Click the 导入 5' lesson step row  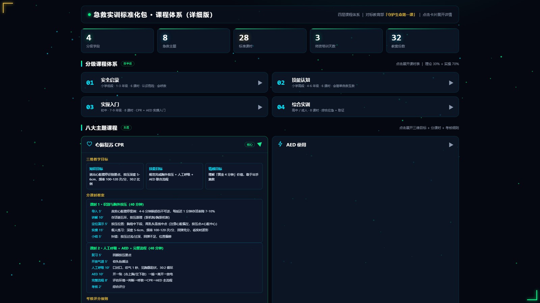(x=174, y=211)
